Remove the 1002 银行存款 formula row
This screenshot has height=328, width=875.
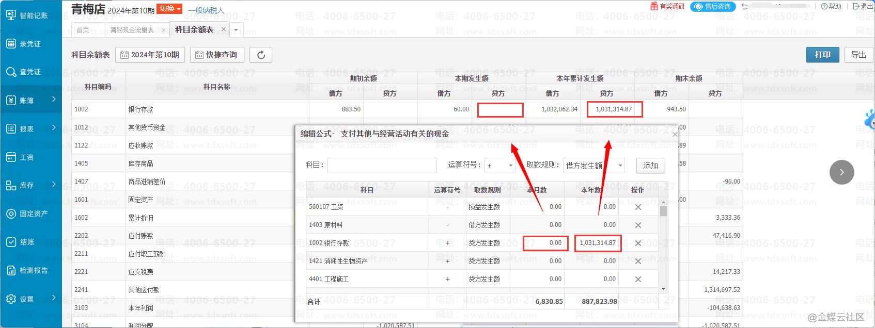pyautogui.click(x=638, y=243)
